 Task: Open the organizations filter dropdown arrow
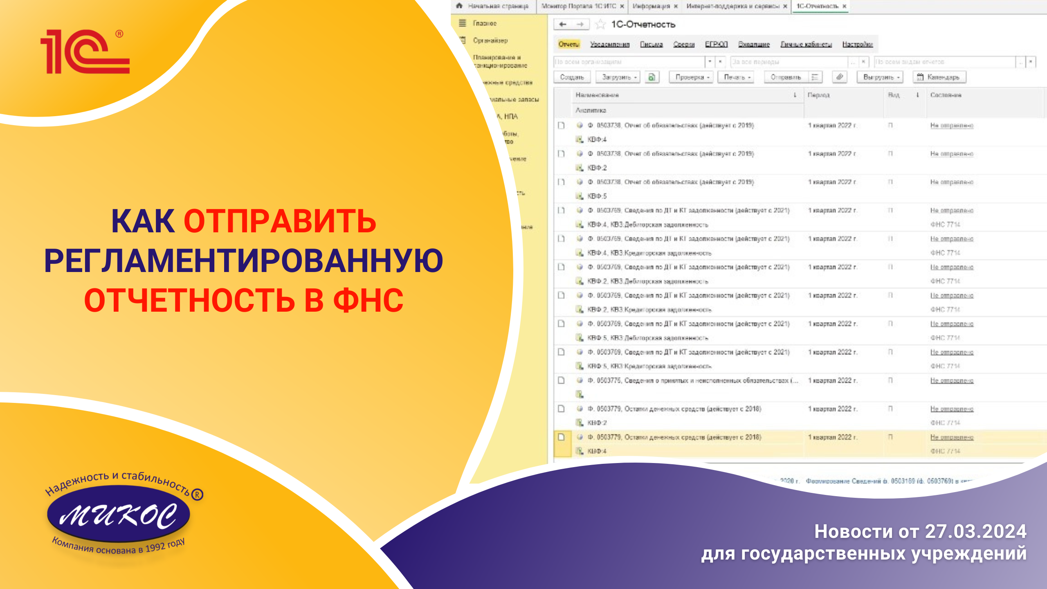710,62
